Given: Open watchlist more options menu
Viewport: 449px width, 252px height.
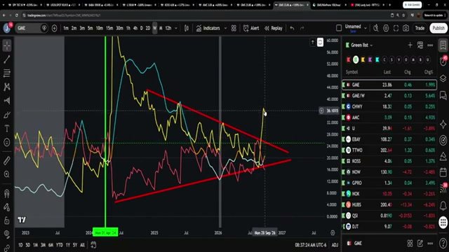Looking at the screenshot, I should pos(430,45).
